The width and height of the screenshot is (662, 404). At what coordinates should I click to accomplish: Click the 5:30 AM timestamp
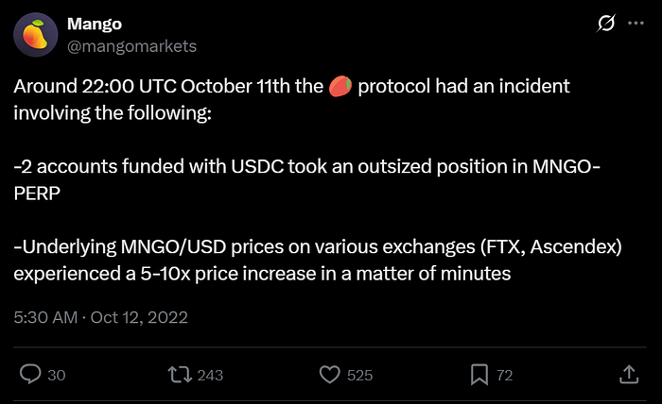coord(45,318)
